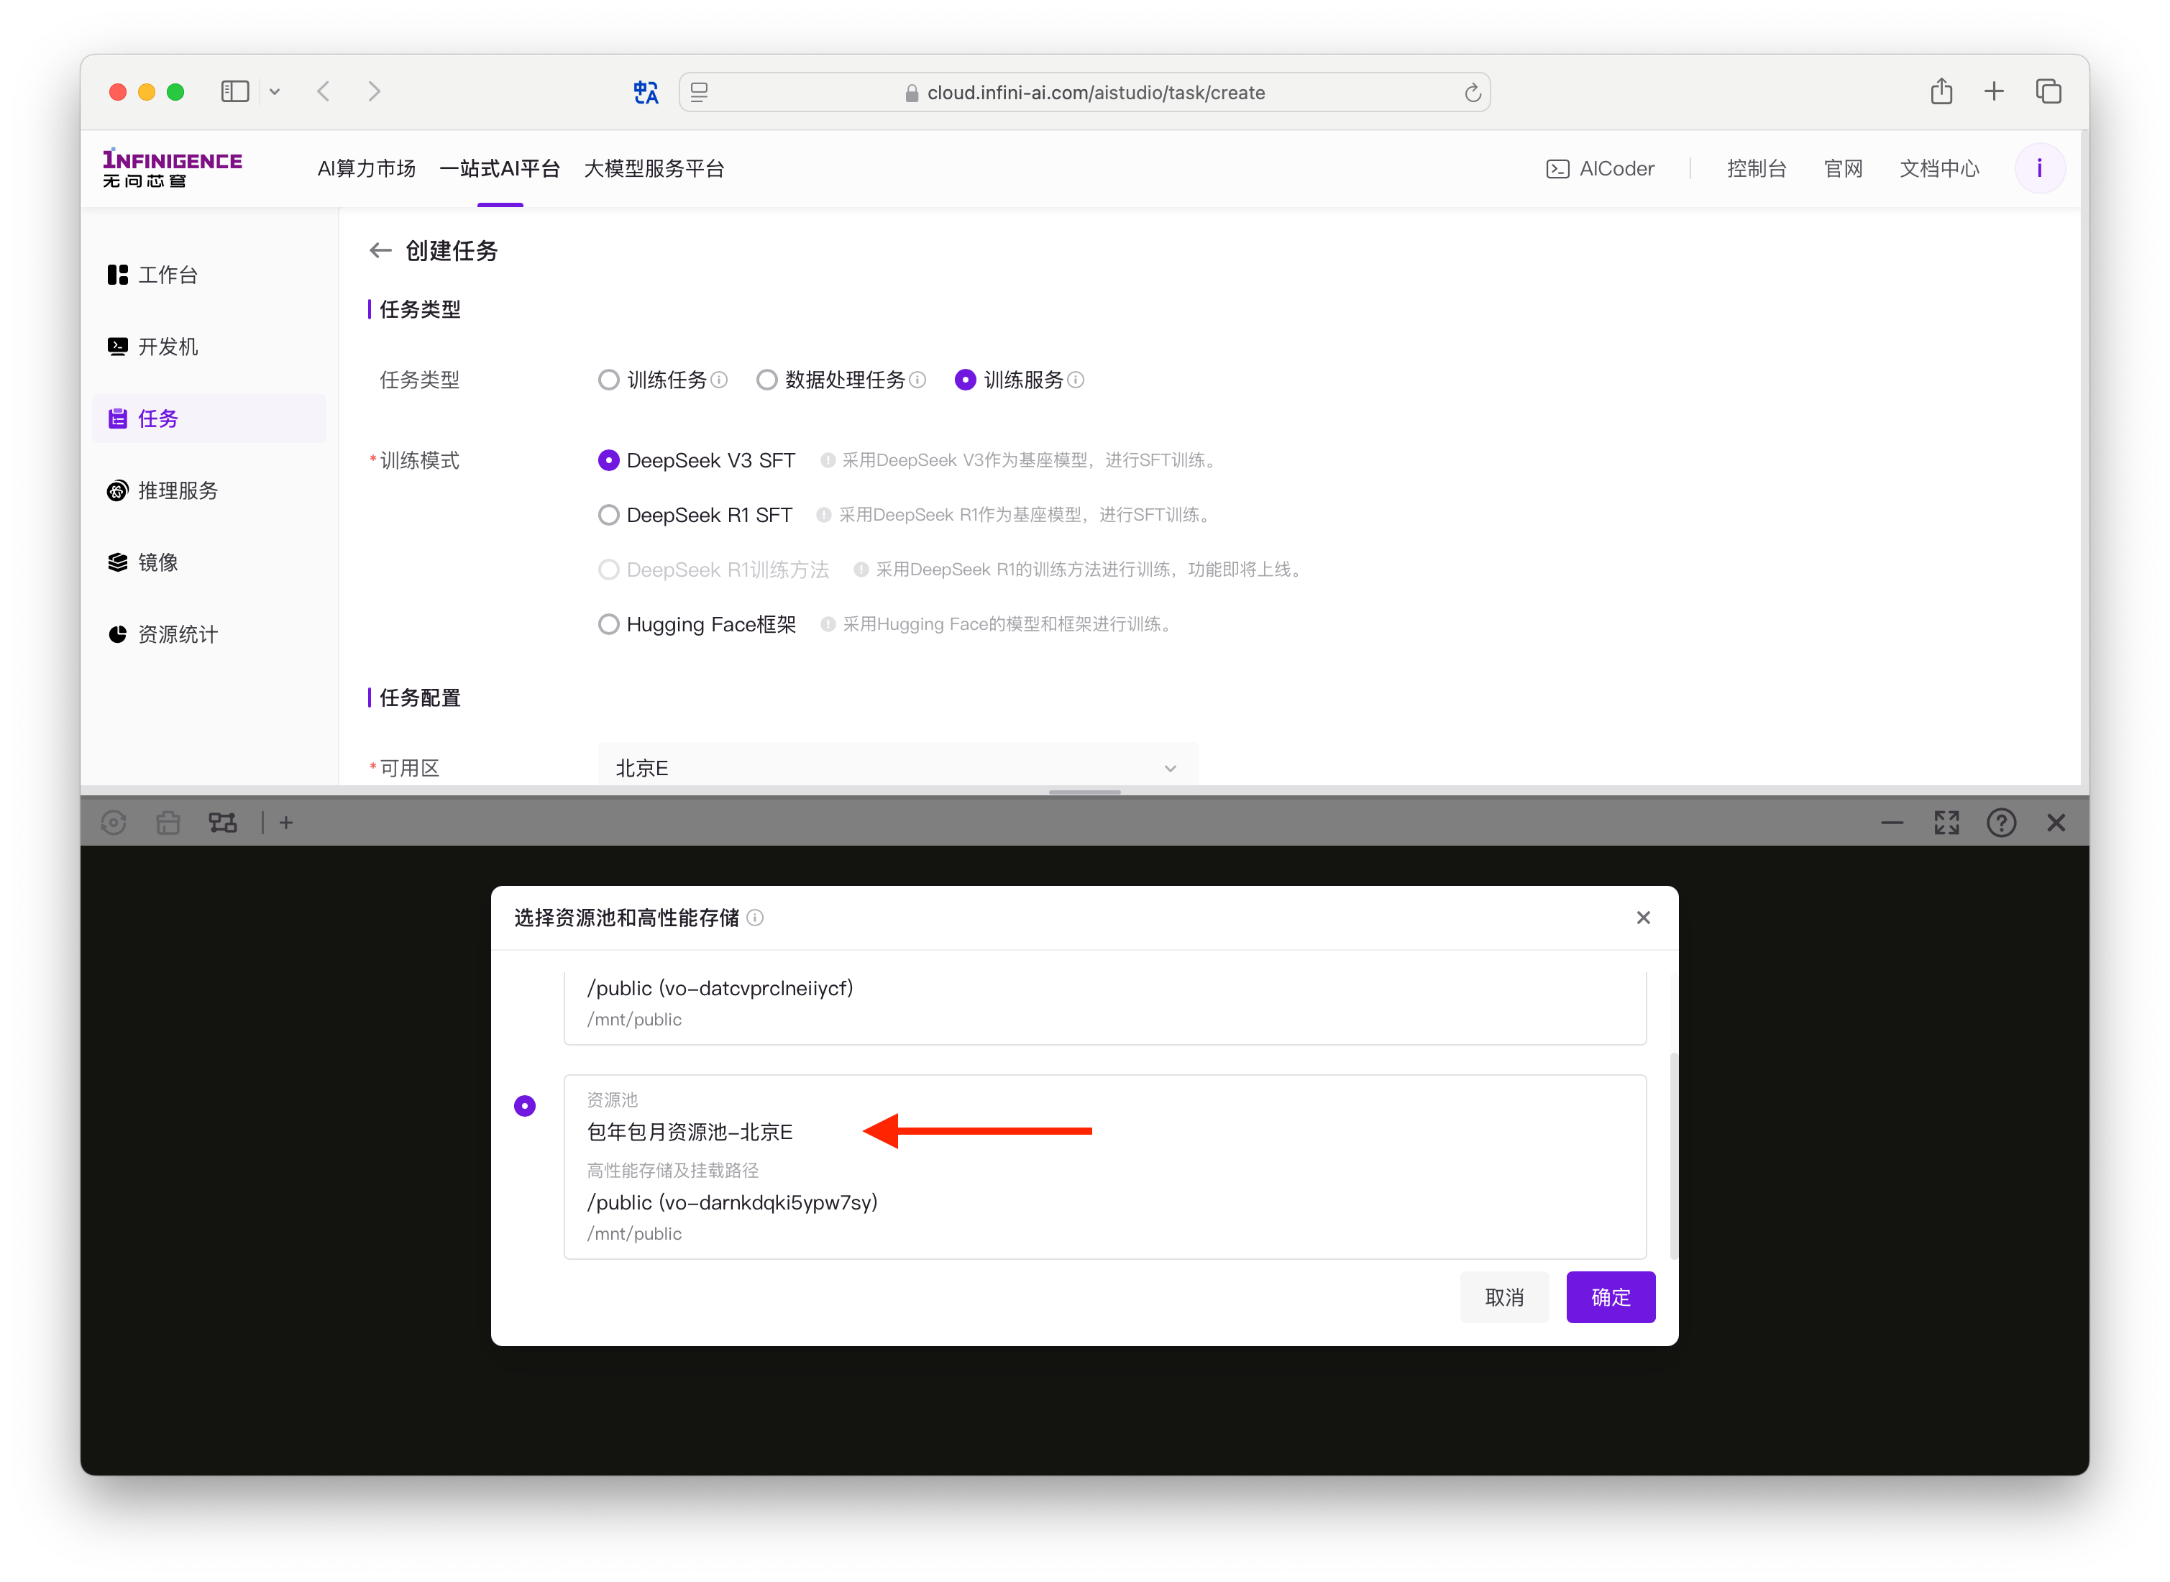Open the 文档中心 link
The image size is (2170, 1582).
point(1939,168)
